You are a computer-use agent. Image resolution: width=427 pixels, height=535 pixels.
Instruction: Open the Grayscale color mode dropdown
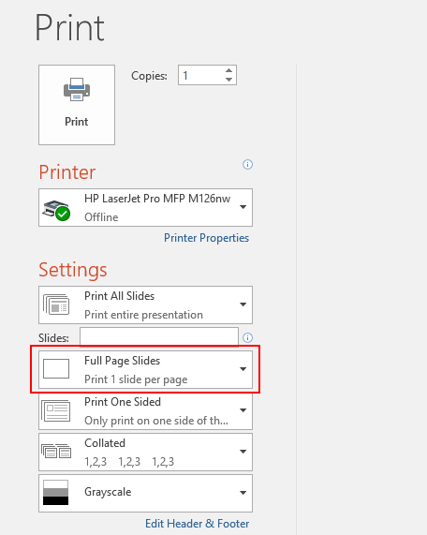(x=146, y=493)
